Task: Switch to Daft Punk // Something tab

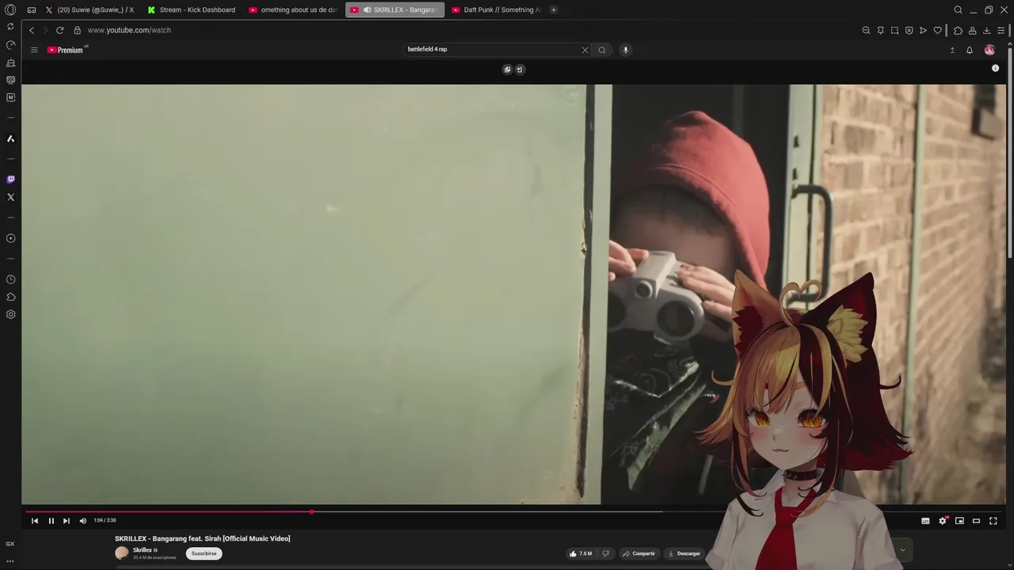Action: 496,10
